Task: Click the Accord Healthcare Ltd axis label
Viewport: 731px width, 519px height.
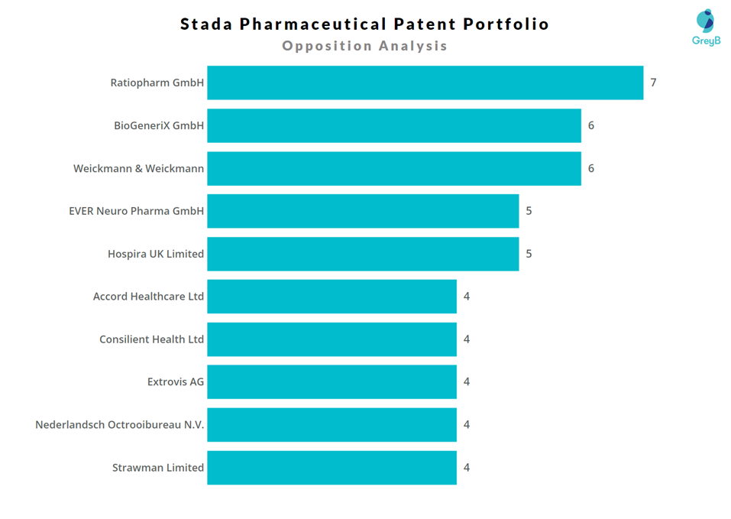Action: tap(149, 297)
